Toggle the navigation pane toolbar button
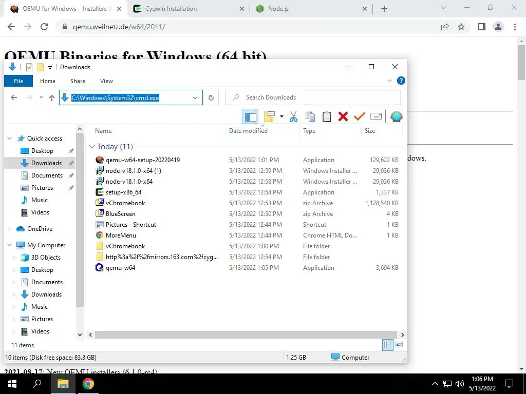This screenshot has width=526, height=394. pyautogui.click(x=250, y=116)
